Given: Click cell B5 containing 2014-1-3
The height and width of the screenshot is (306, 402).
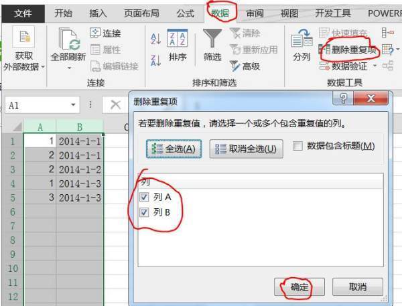Looking at the screenshot, I should tap(80, 198).
